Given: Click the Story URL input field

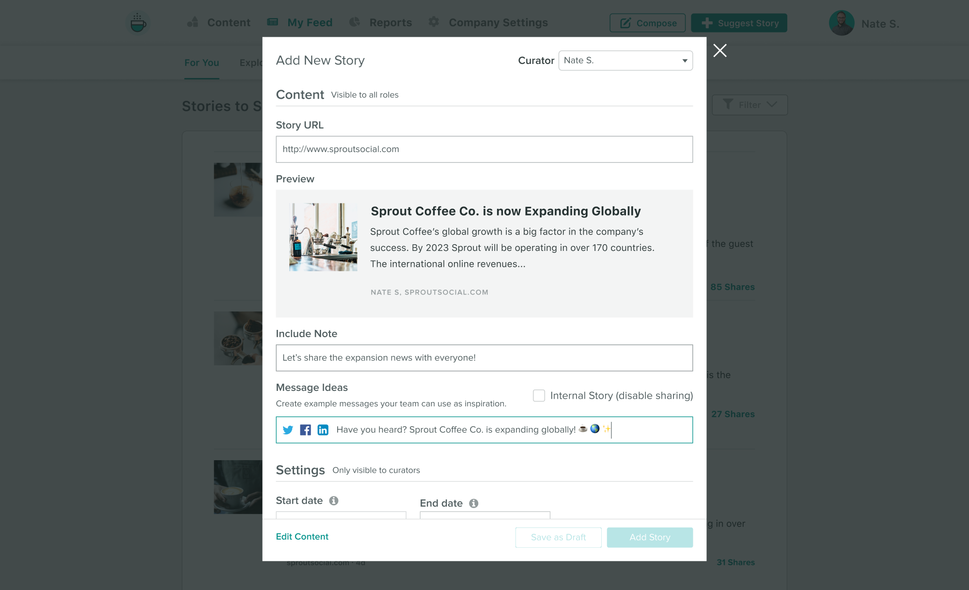Looking at the screenshot, I should click(484, 149).
